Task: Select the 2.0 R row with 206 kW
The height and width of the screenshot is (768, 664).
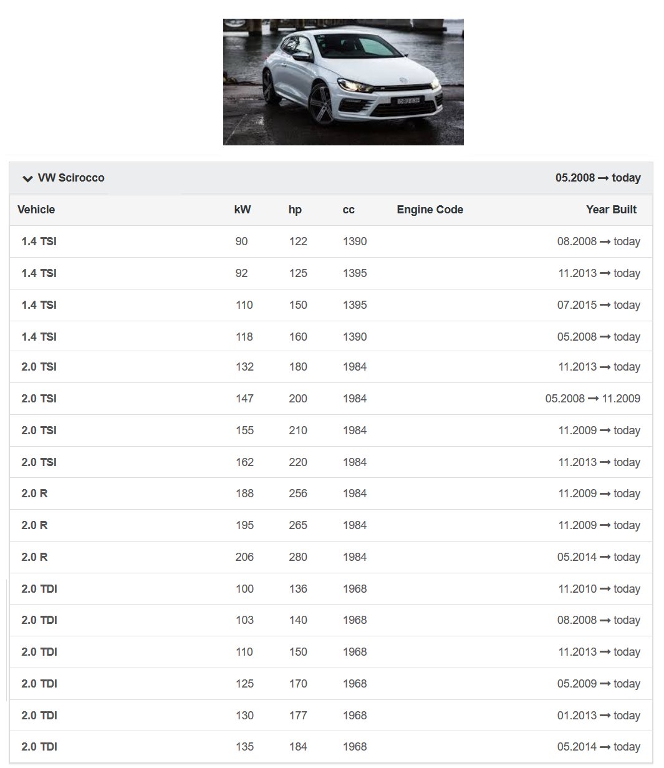Action: [331, 557]
